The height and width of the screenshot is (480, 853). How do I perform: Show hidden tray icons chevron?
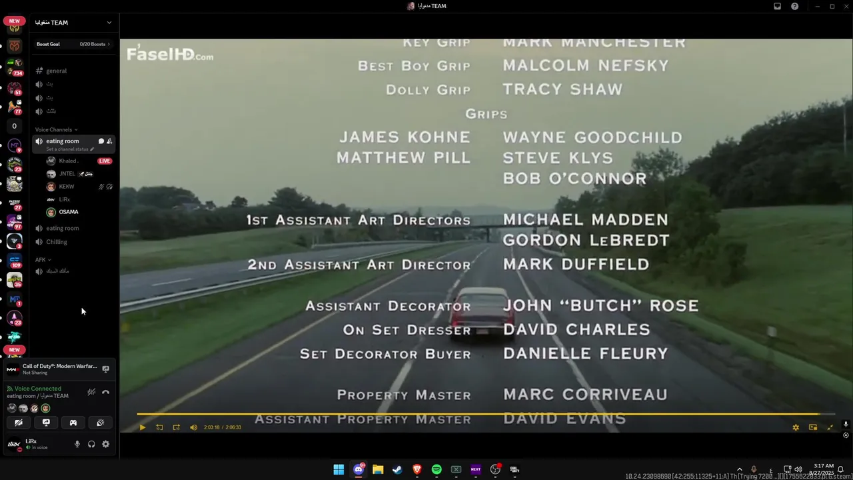[x=739, y=469]
